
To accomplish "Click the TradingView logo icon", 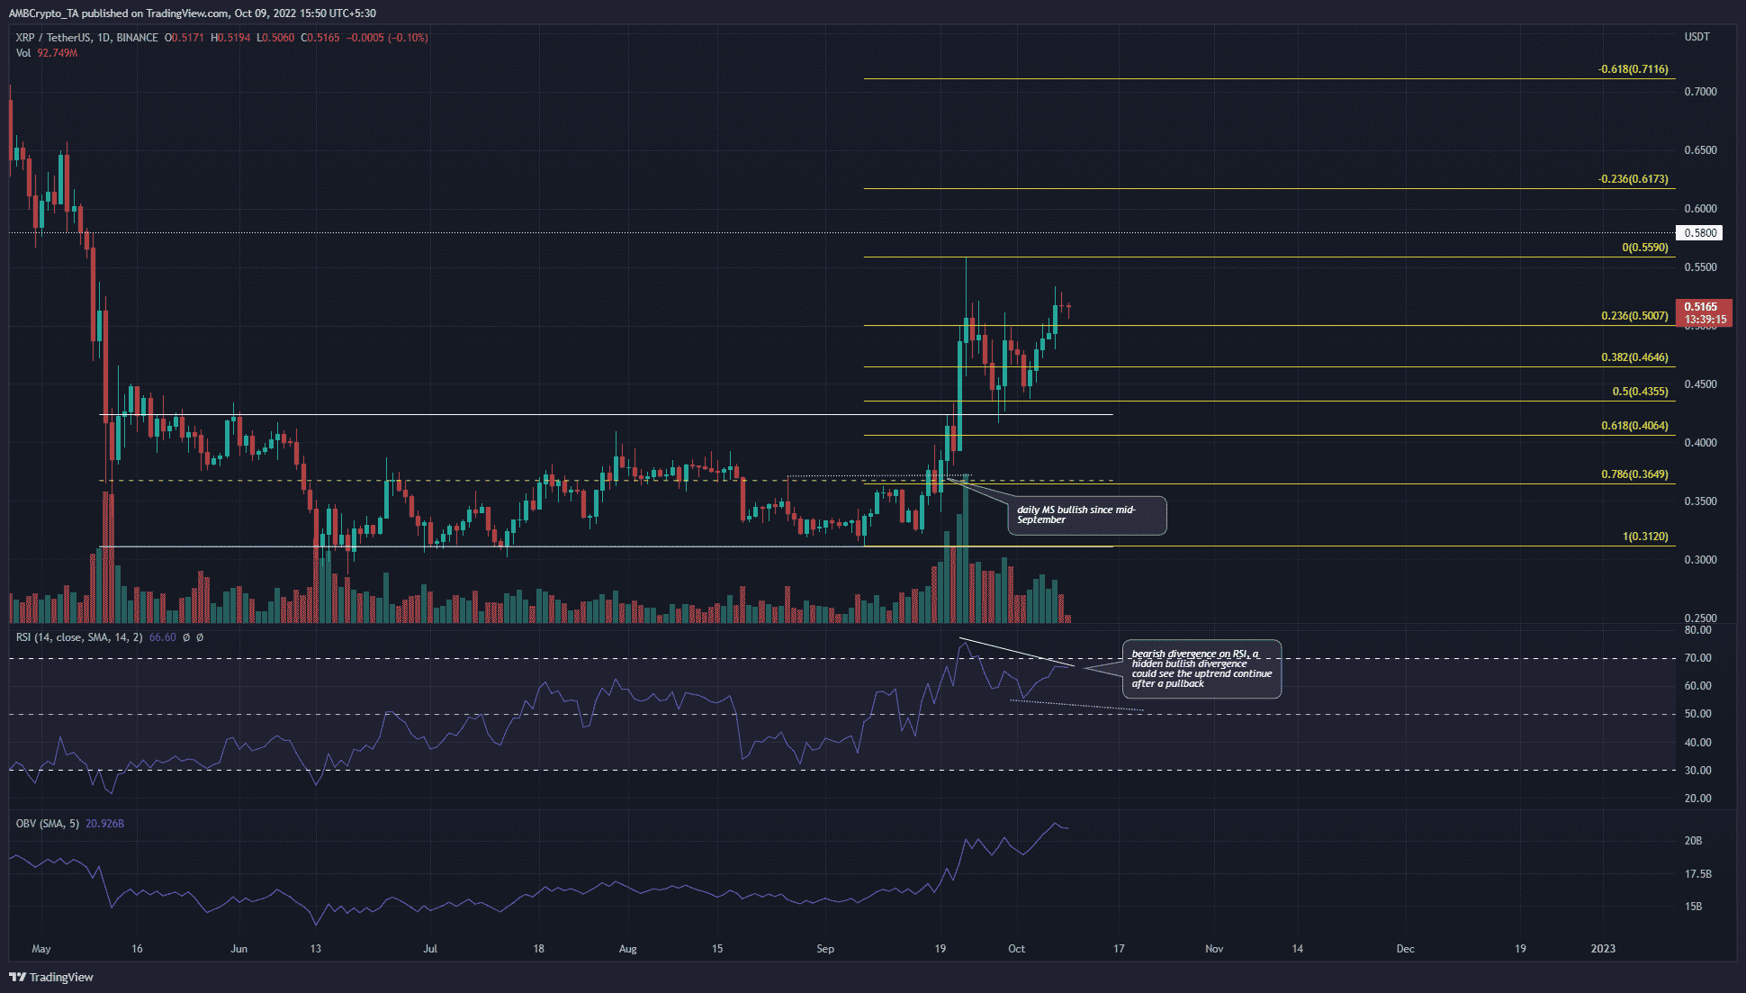I will [x=17, y=977].
